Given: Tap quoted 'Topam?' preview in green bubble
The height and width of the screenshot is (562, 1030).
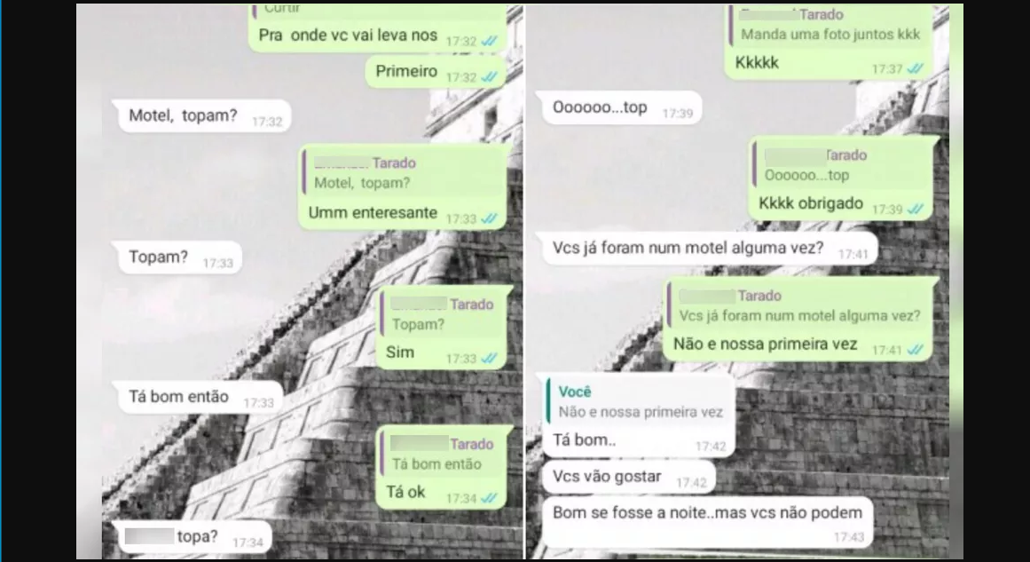Looking at the screenshot, I should point(442,314).
